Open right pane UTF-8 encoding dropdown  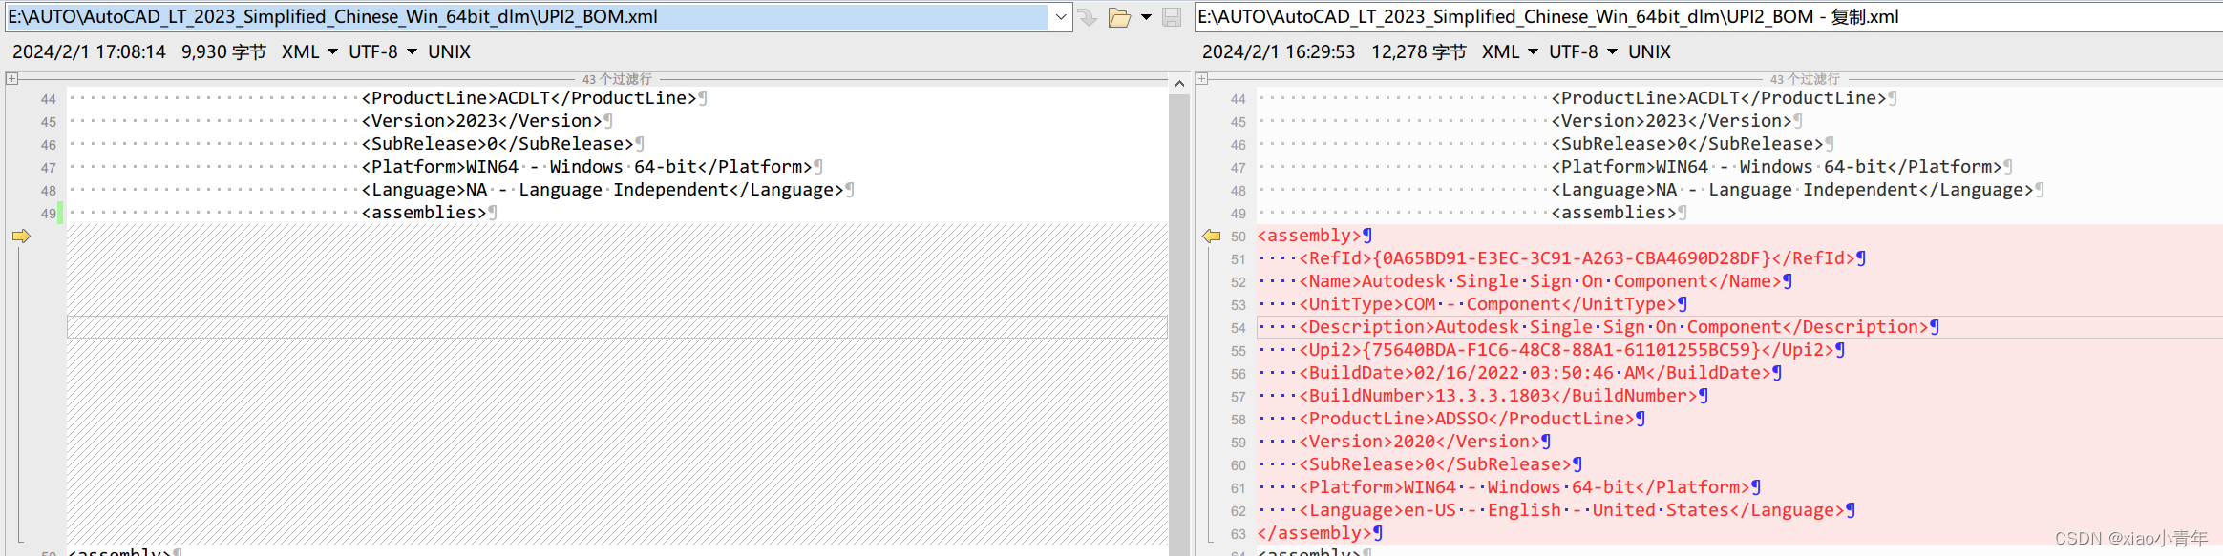click(1583, 51)
